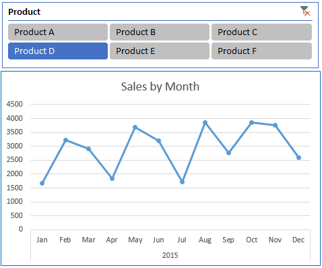Click the May data point marker
322x268 pixels.
pyautogui.click(x=135, y=128)
